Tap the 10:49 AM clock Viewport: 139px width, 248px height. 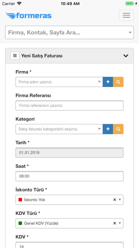70,4
